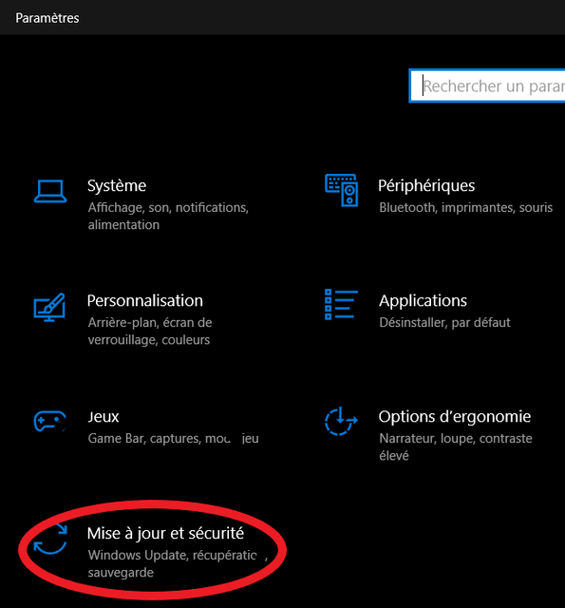Open the Système settings category
This screenshot has width=565, height=608.
pyautogui.click(x=117, y=186)
